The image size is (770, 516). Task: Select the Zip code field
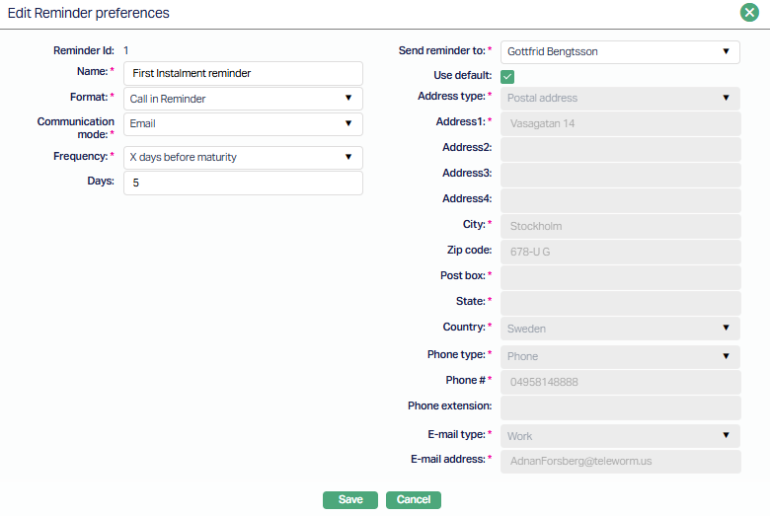[x=620, y=252]
